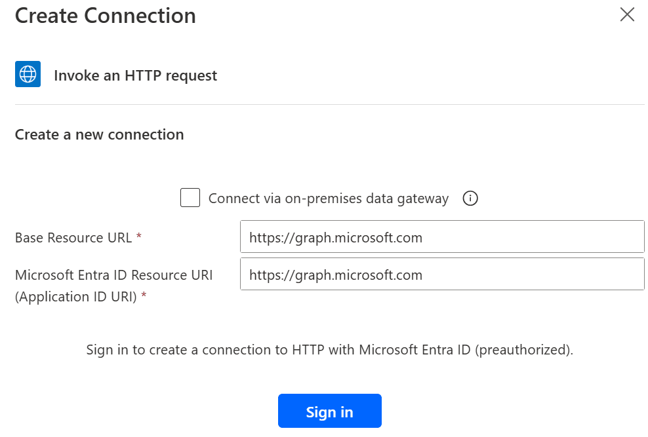Image resolution: width=648 pixels, height=437 pixels.
Task: Click the info icon beside gateway option
Action: coord(470,199)
